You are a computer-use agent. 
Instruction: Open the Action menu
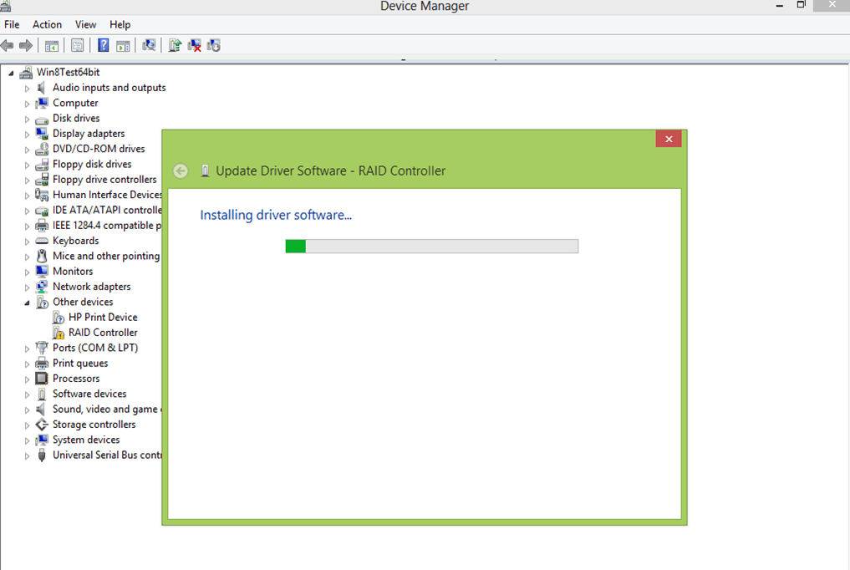pyautogui.click(x=47, y=24)
